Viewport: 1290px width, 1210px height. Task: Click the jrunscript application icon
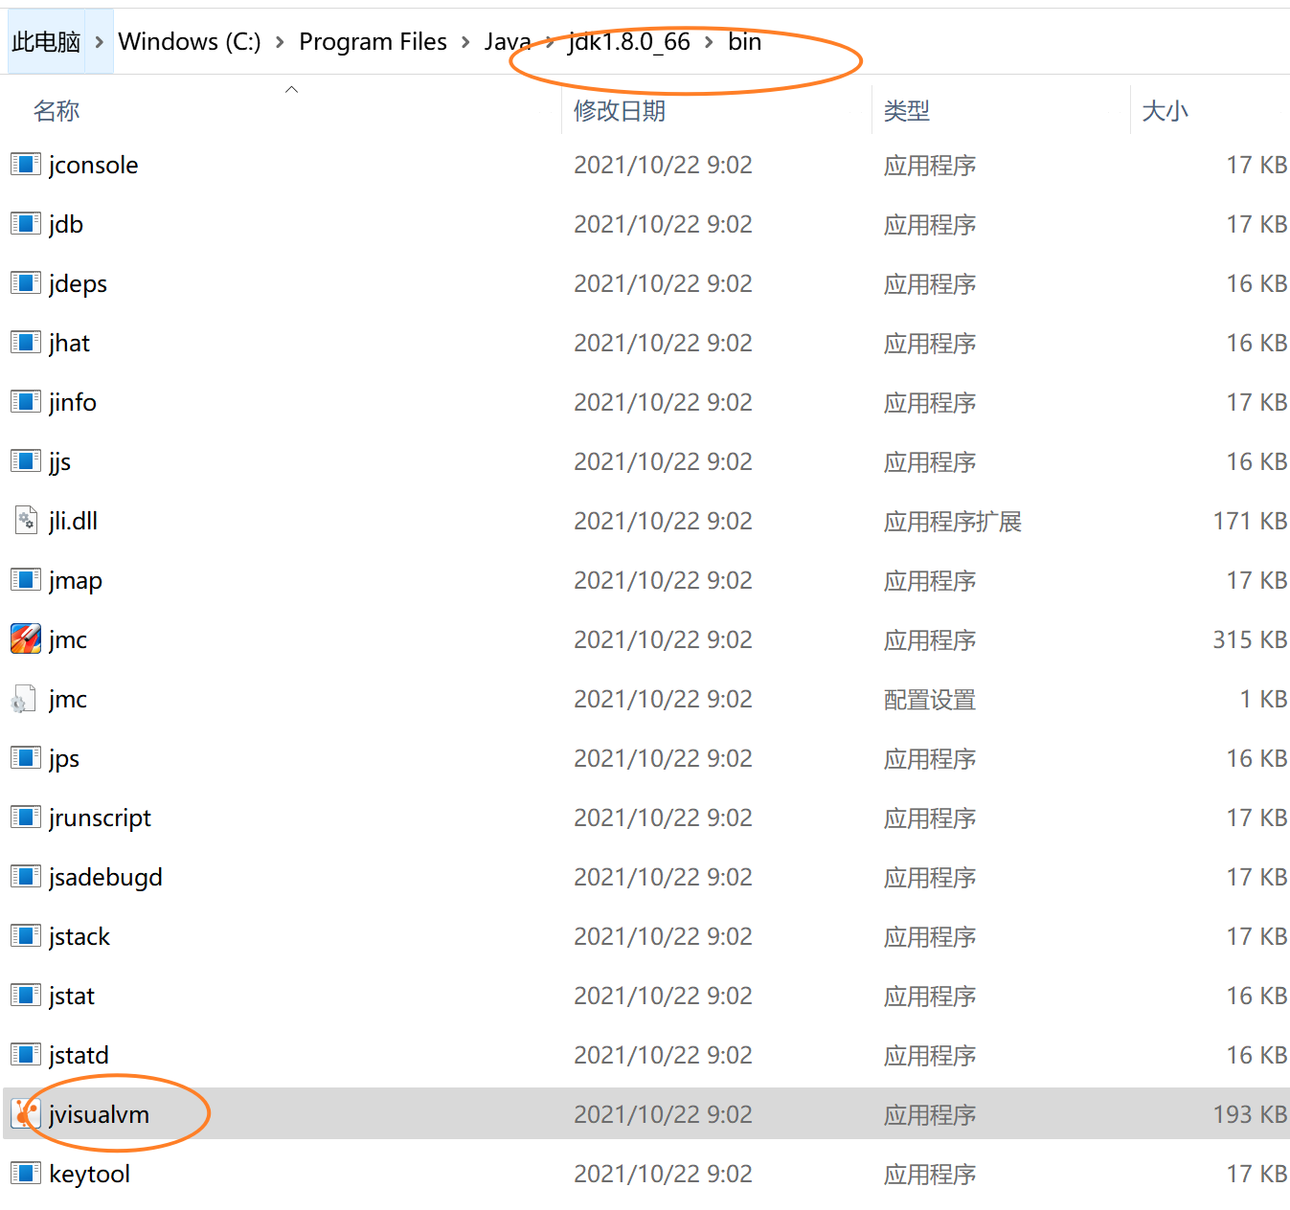[x=26, y=817]
